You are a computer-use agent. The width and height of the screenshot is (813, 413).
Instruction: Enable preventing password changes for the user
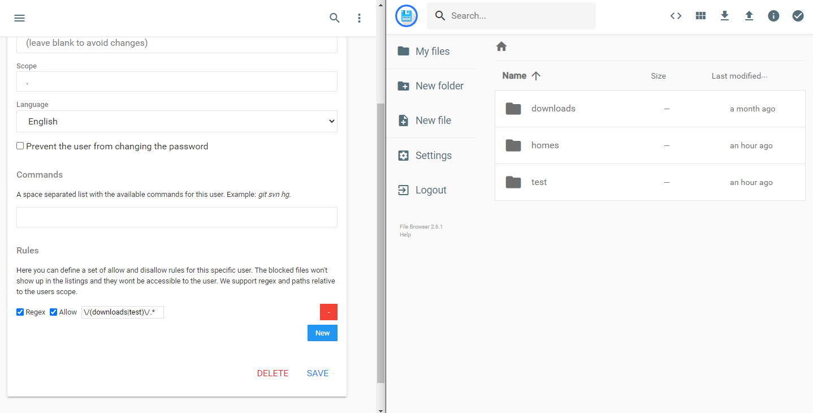pos(20,145)
